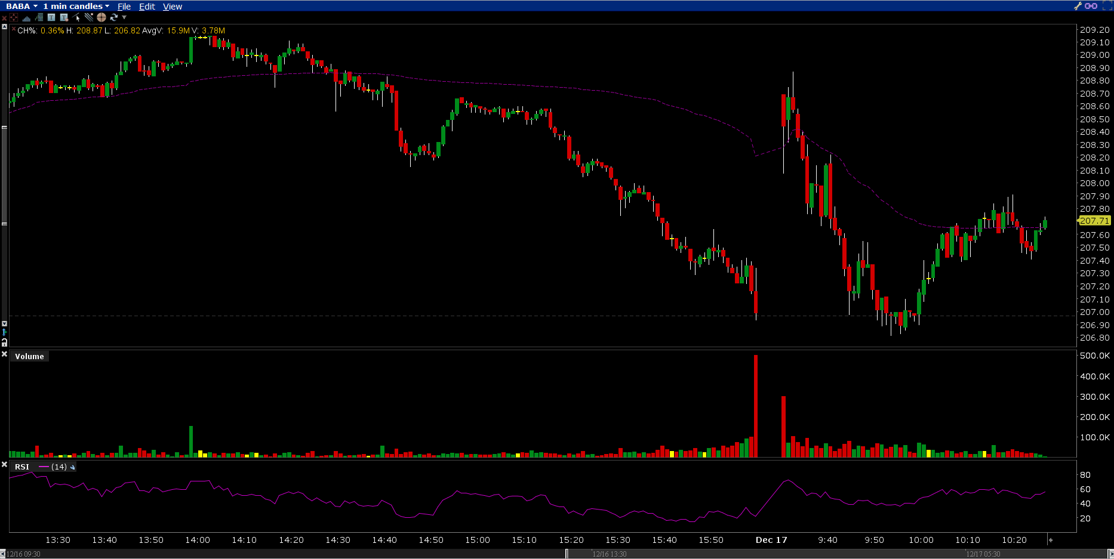Click the H: 208.87 high value
The height and width of the screenshot is (559, 1114).
coord(84,30)
